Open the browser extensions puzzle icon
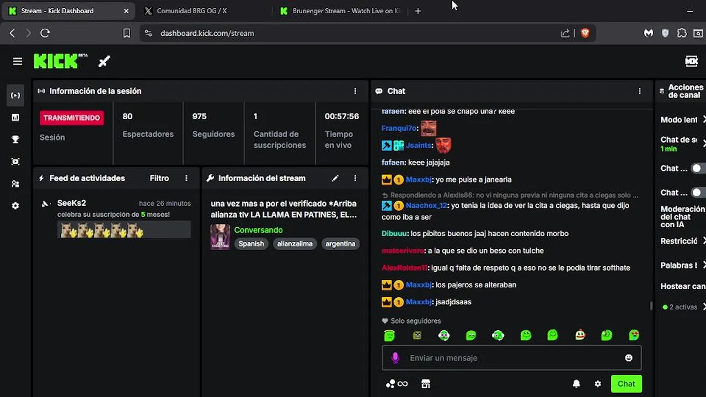The image size is (706, 397). [x=682, y=33]
